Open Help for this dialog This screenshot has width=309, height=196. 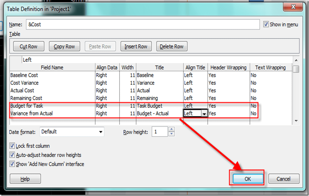point(25,179)
